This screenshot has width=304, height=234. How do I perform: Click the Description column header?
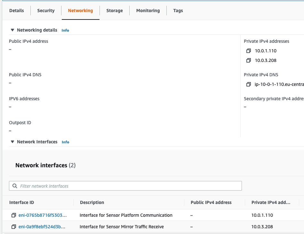[92, 202]
